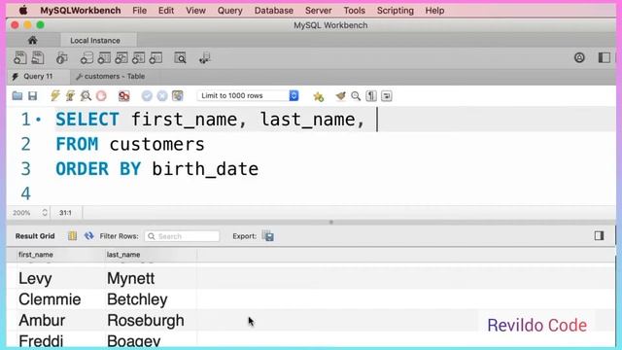The image size is (622, 350).
Task: Execute the statement under cursor
Action: [70, 95]
